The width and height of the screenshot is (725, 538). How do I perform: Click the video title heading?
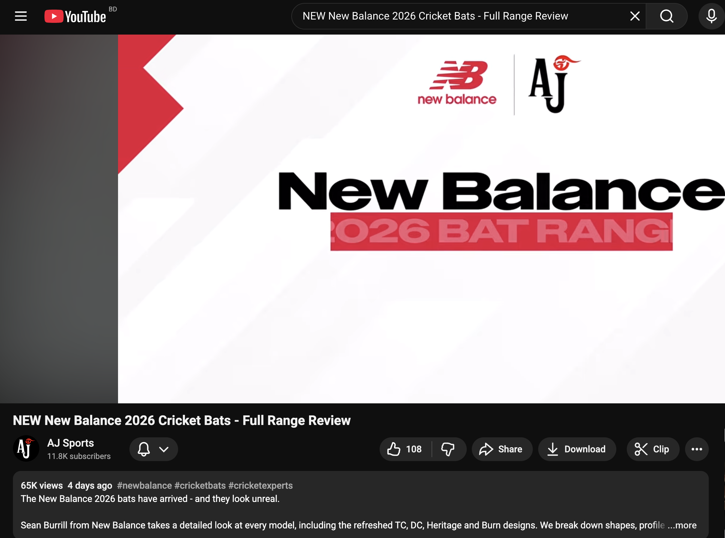(x=182, y=420)
